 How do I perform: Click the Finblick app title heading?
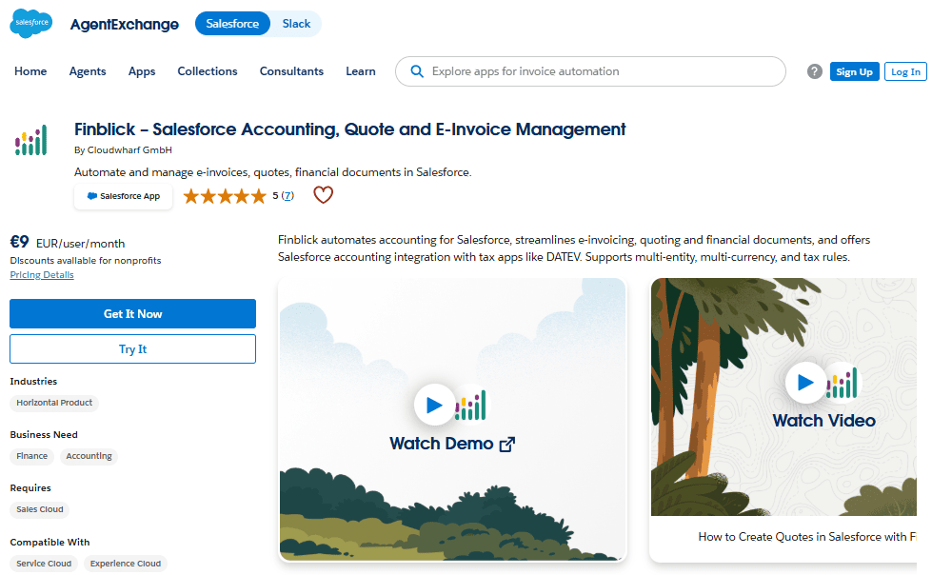pos(349,129)
